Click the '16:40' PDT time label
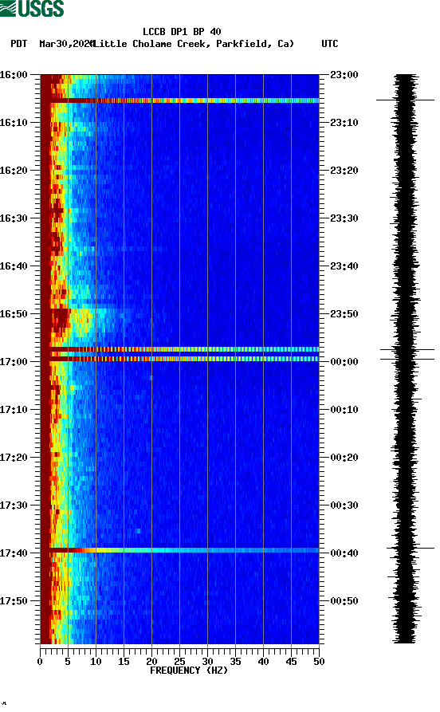 click(14, 266)
